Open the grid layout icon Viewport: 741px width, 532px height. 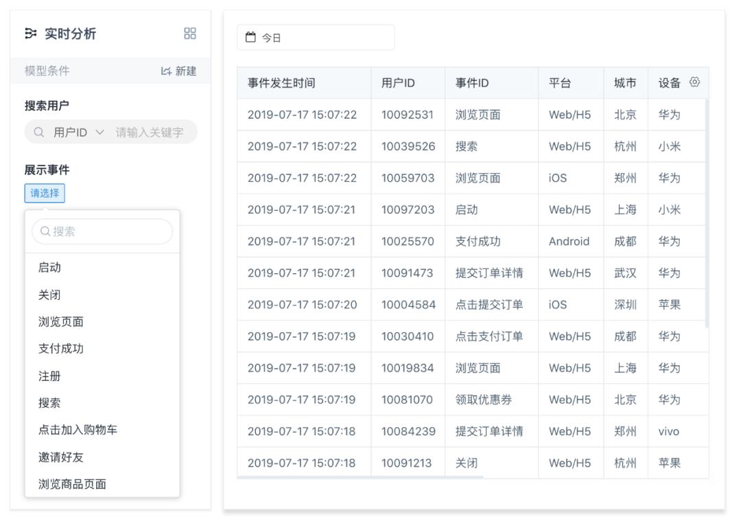coord(190,34)
